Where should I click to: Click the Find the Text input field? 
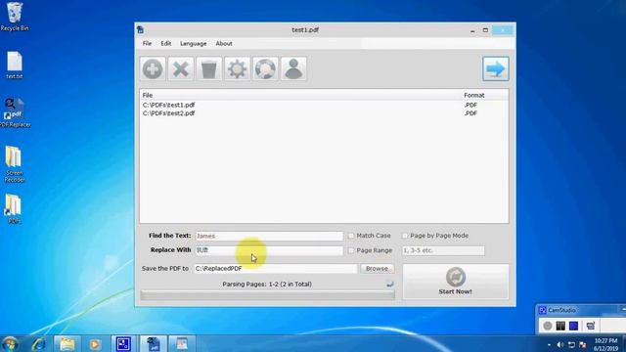point(269,236)
